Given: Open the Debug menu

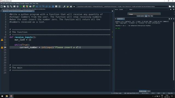Looking at the screenshot, I should (17, 4).
